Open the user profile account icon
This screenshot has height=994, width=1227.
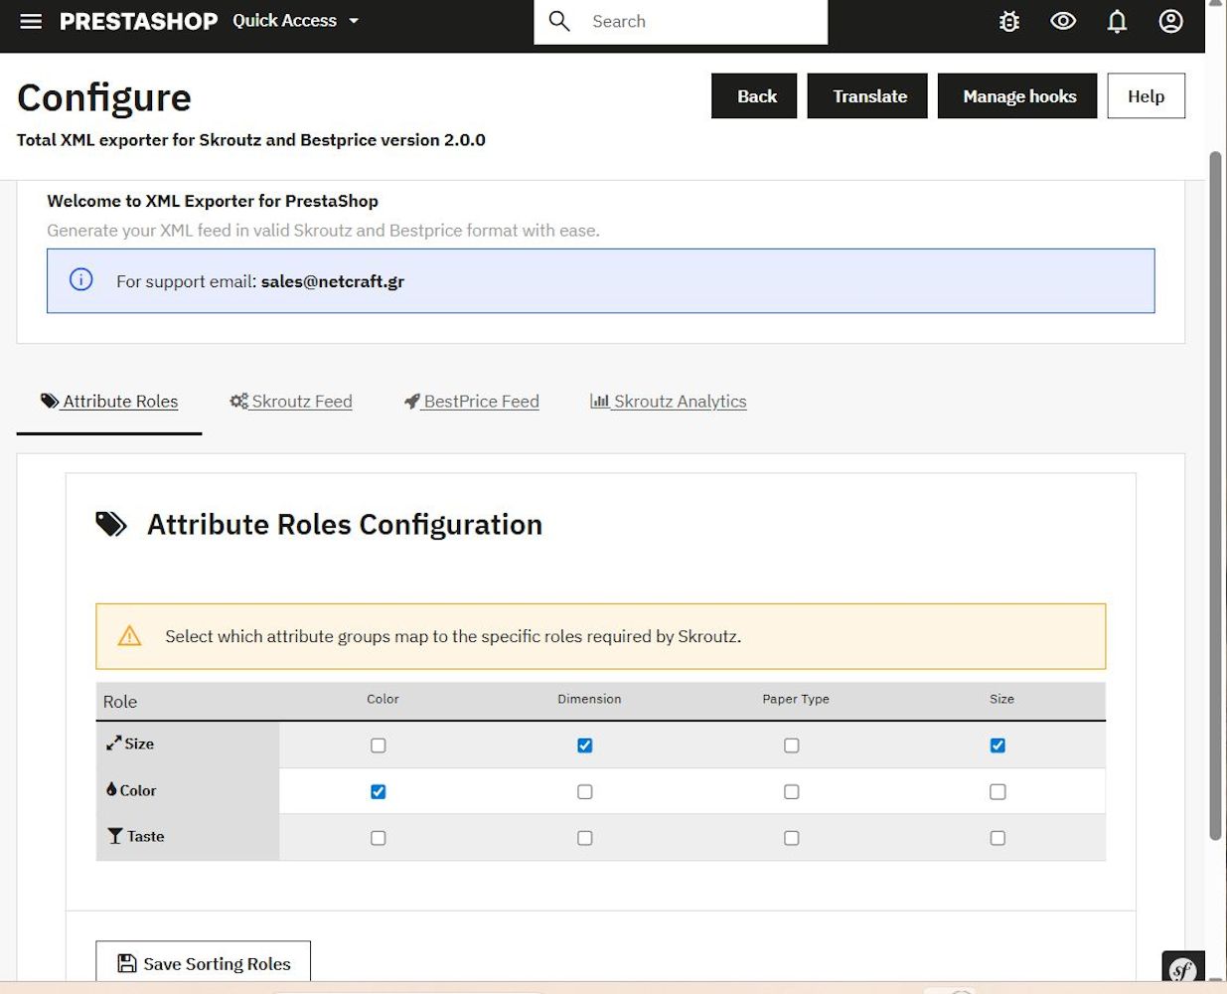click(x=1170, y=21)
